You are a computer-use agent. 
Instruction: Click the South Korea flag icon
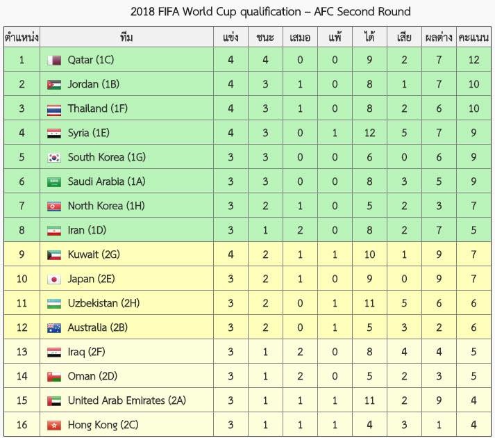54,158
